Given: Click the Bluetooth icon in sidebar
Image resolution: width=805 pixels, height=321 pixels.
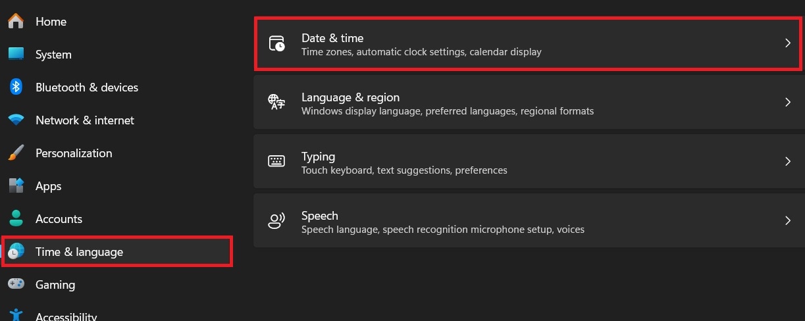Looking at the screenshot, I should click(16, 87).
